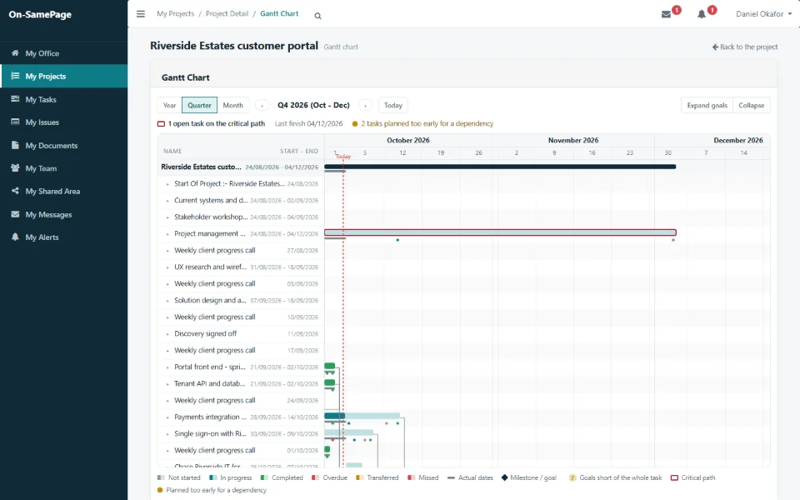This screenshot has width=800, height=500.
Task: Click the My Documents file icon
Action: tap(15, 145)
